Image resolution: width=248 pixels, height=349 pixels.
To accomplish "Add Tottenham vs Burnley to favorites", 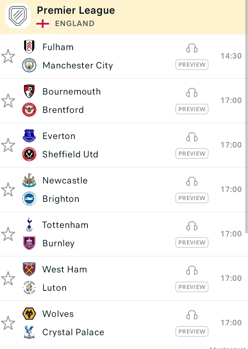I will click(x=8, y=234).
